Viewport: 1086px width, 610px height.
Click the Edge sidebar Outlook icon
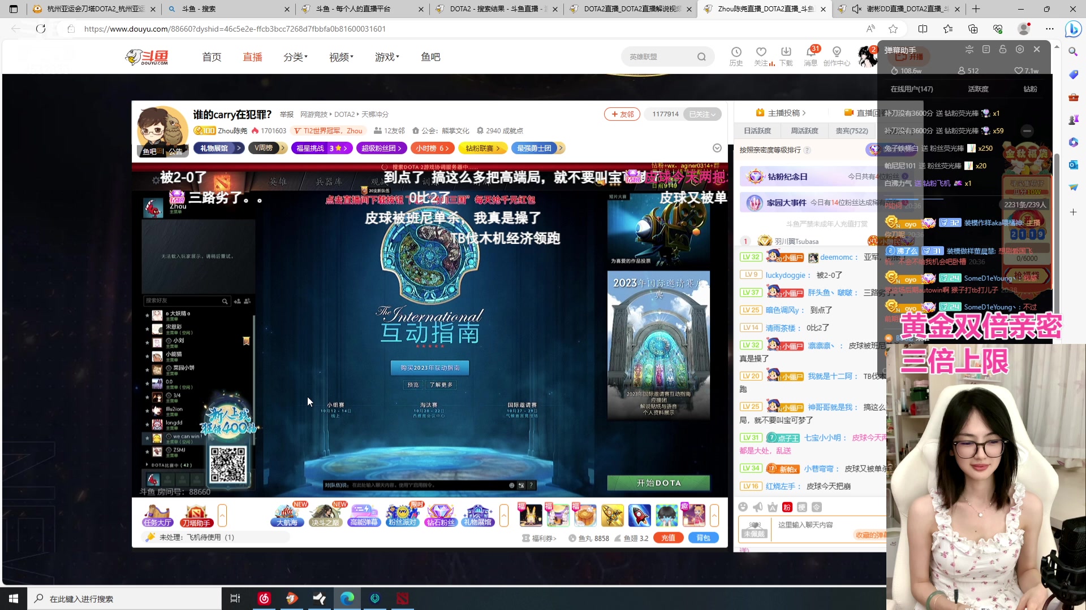point(1073,164)
